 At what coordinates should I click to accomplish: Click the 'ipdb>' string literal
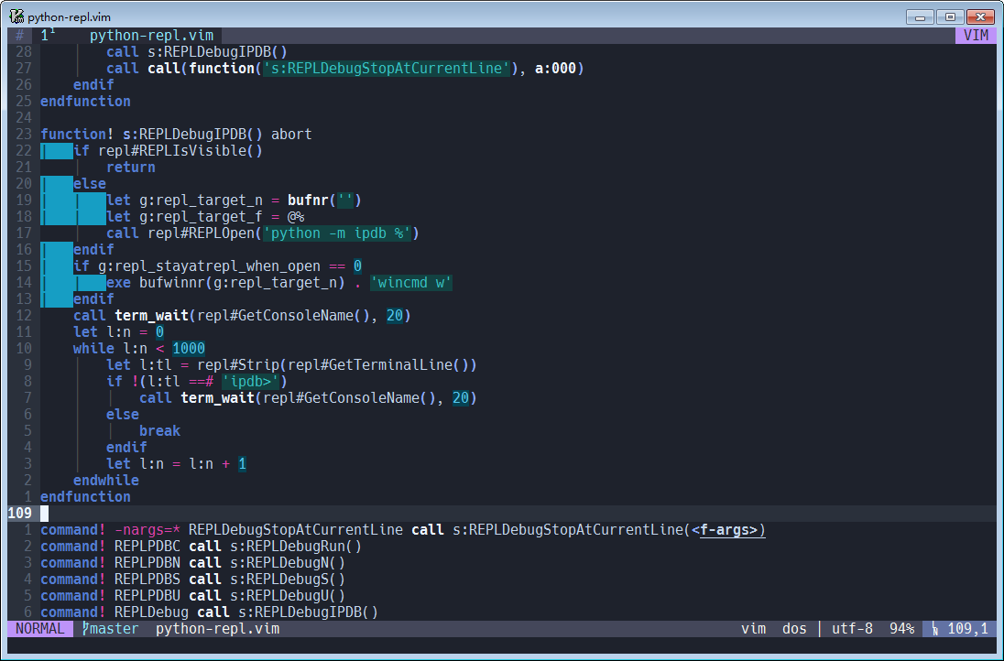tap(250, 382)
